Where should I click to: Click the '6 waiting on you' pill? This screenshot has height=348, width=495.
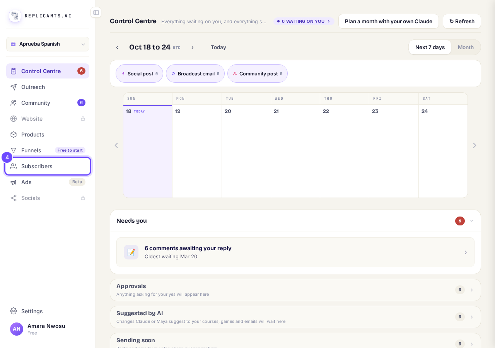pos(304,21)
